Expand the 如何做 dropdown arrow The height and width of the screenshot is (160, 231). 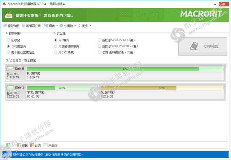[x=75, y=26]
